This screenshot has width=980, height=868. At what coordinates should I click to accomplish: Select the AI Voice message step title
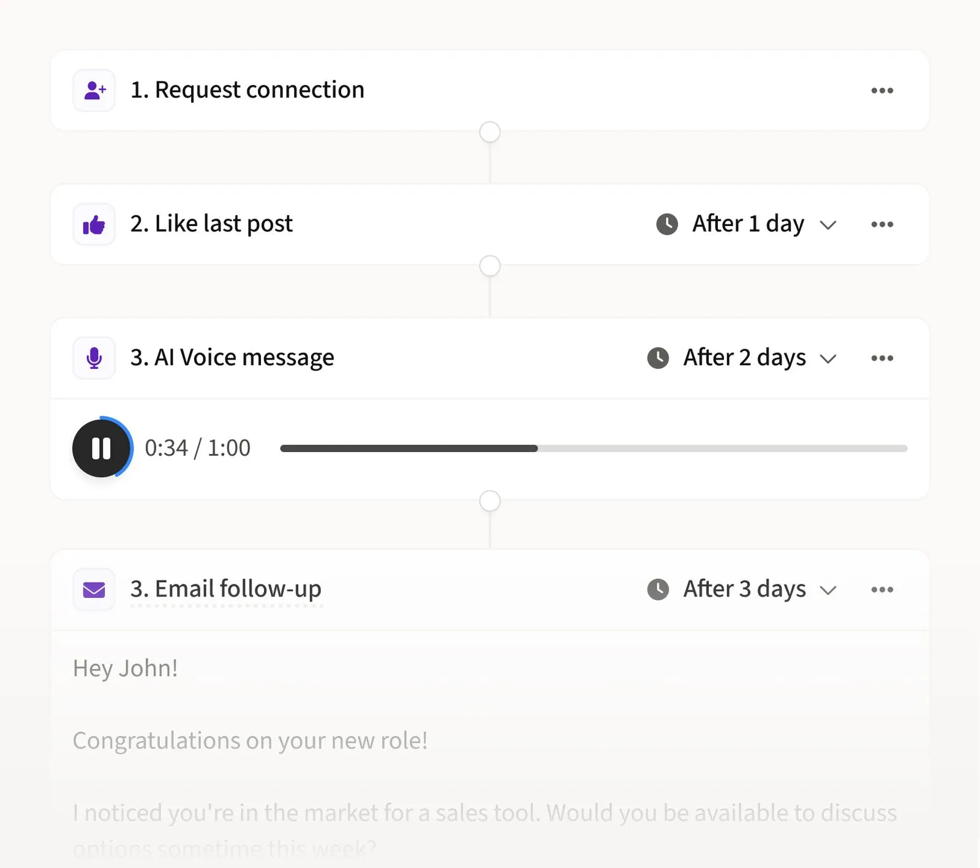[x=232, y=358]
